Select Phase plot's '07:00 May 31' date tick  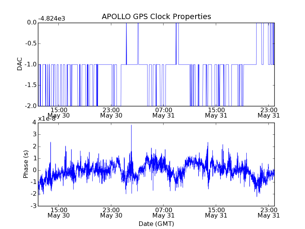164,213
